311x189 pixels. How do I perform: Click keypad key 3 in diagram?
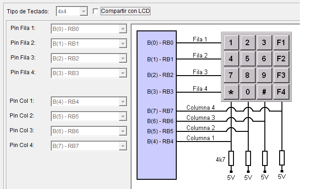[264, 42]
